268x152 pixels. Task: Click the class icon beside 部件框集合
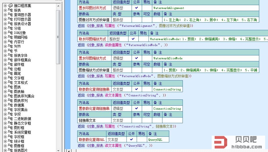coord(10,60)
